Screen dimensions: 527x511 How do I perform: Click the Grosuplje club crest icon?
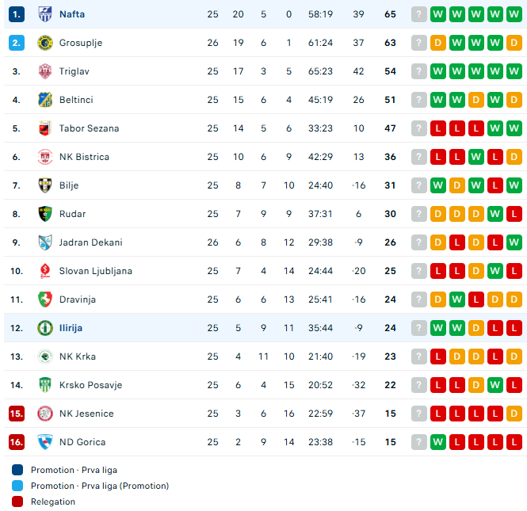[x=44, y=43]
